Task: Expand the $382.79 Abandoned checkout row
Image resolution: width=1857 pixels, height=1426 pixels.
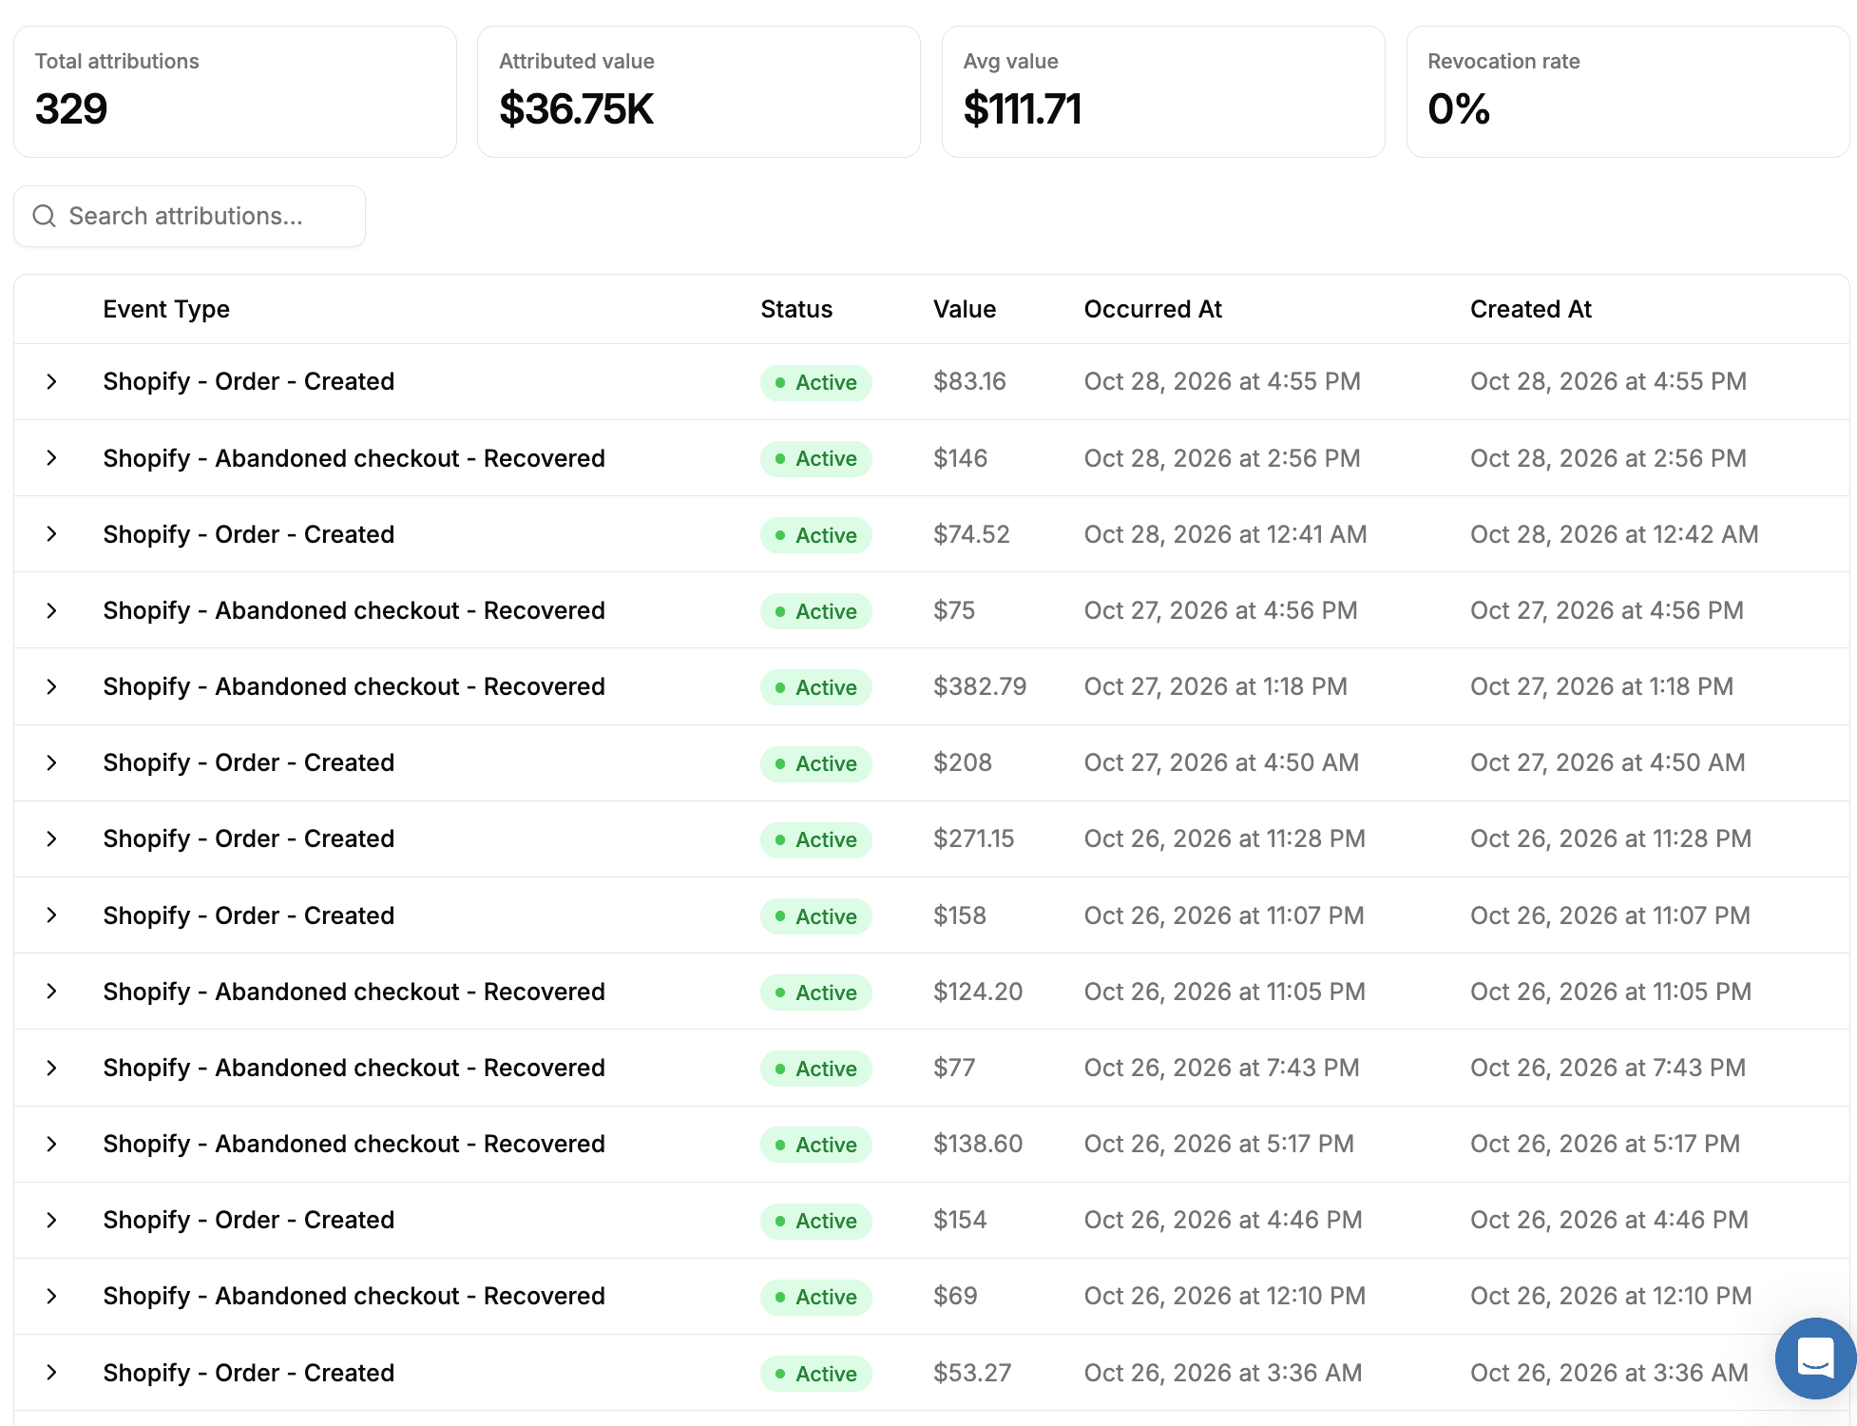Action: [52, 686]
